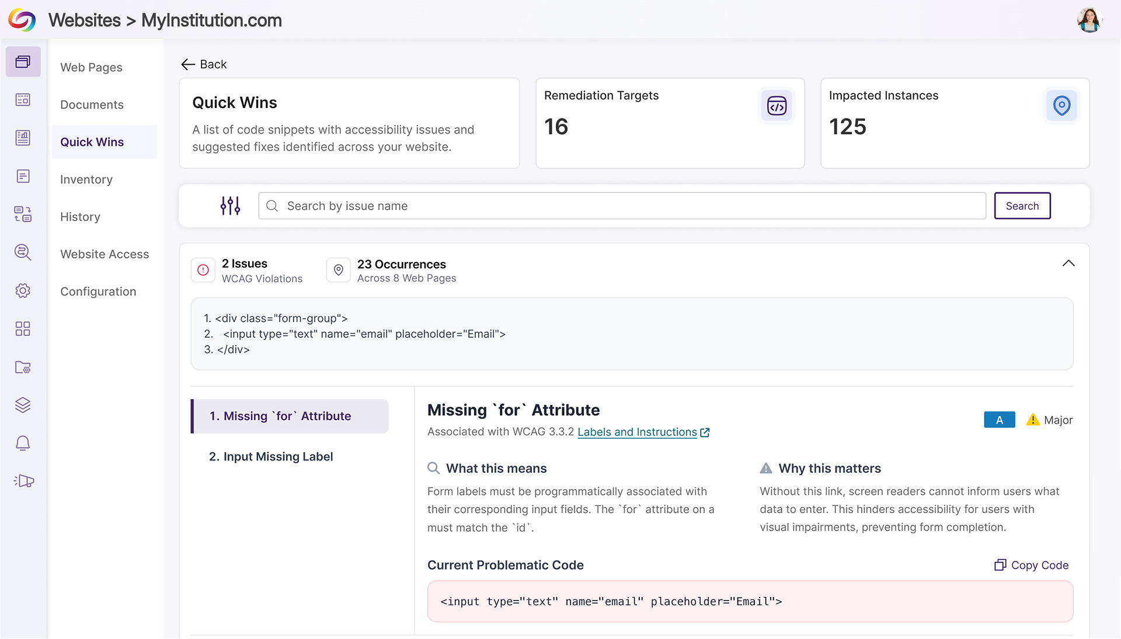The width and height of the screenshot is (1121, 639).
Task: Open the announcements megaphone icon at sidebar bottom
Action: tap(24, 480)
